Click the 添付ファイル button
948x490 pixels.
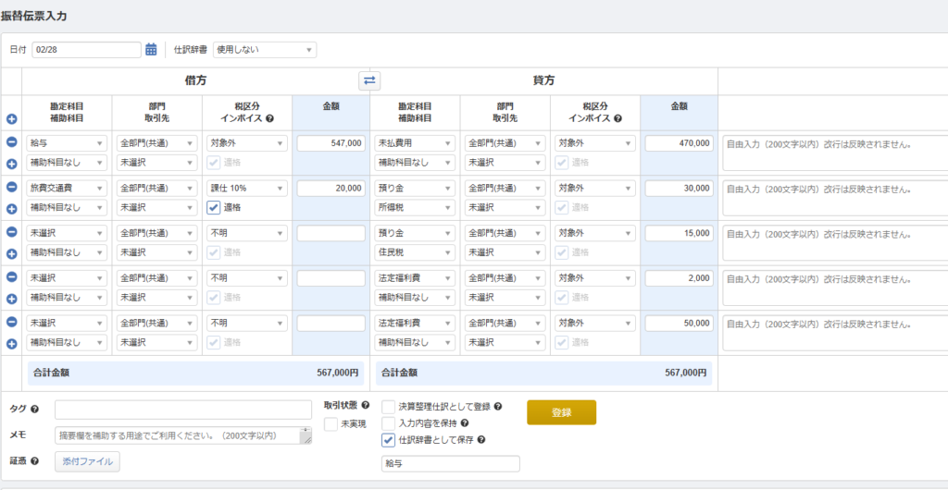point(87,461)
